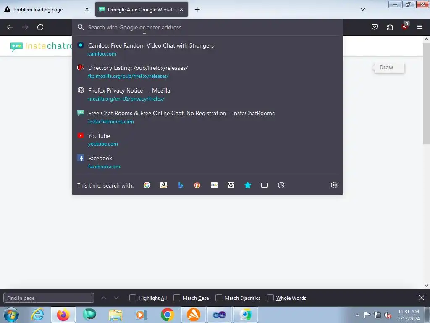Search this time with Google icon
The image size is (430, 323).
pos(147,185)
